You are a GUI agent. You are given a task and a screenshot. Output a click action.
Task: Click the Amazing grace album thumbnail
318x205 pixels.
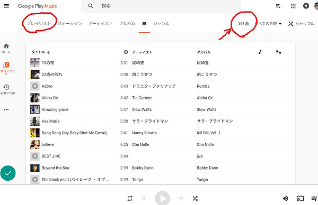click(x=35, y=109)
